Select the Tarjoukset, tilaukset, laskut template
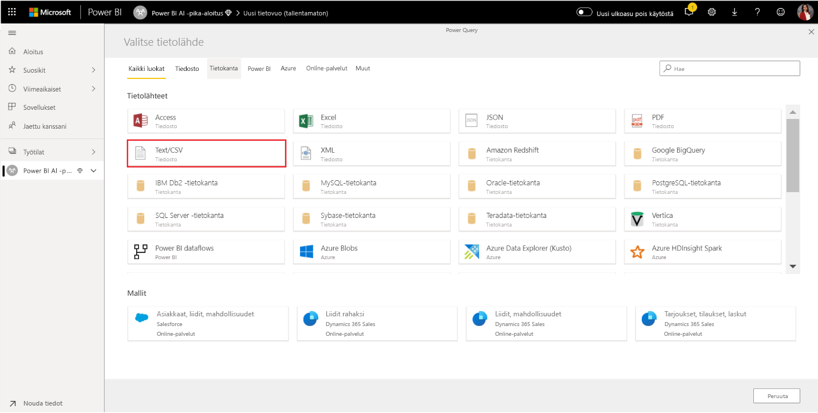This screenshot has height=413, width=818. [x=716, y=323]
